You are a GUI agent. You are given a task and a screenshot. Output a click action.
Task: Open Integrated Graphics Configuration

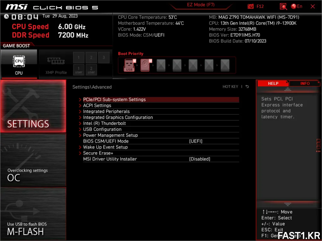[x=161, y=117]
